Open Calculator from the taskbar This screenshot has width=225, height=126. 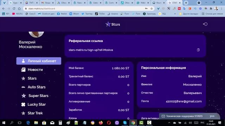pos(60,123)
